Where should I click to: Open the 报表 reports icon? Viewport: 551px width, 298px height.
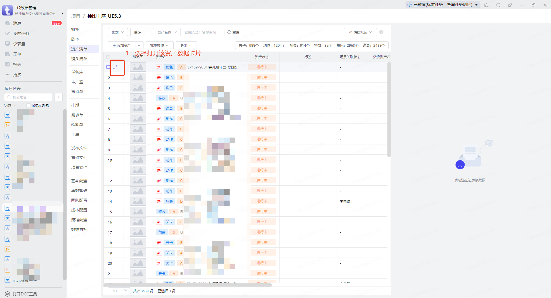tap(7, 64)
